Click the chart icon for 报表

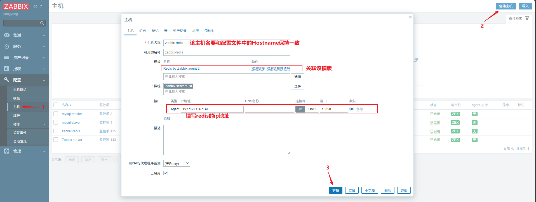[7, 69]
